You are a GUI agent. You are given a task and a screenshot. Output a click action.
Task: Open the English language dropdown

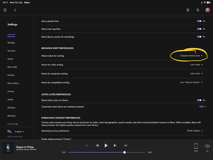20,132
